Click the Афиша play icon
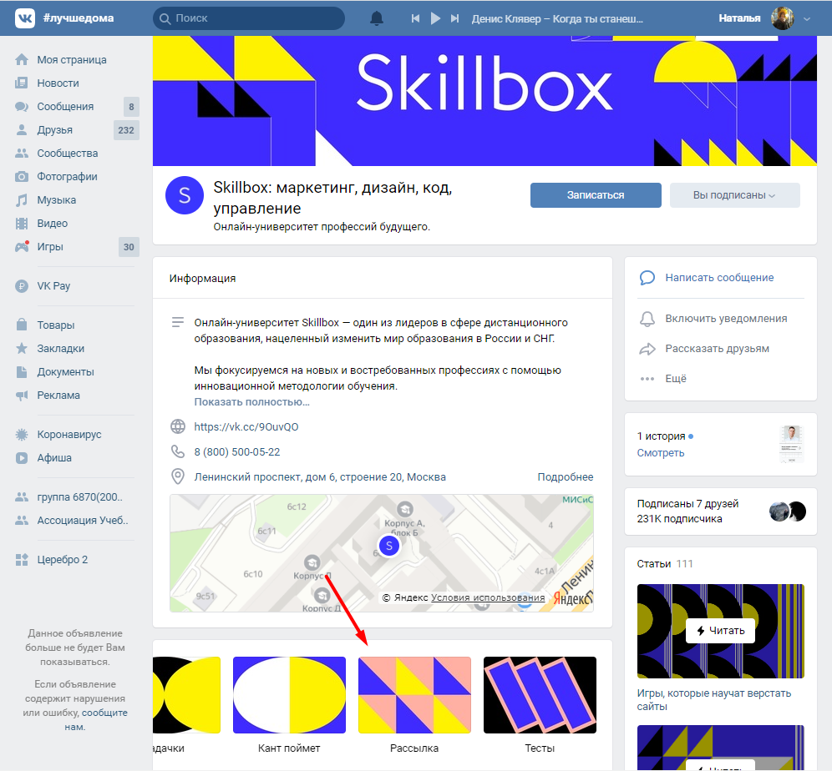The image size is (832, 771). (x=22, y=458)
